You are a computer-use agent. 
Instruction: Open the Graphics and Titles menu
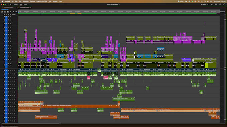(41, 1)
